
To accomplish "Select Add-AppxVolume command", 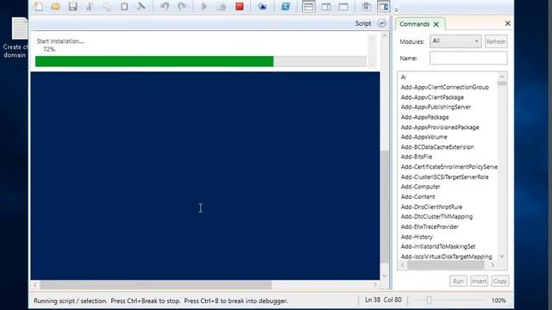I will coord(423,137).
